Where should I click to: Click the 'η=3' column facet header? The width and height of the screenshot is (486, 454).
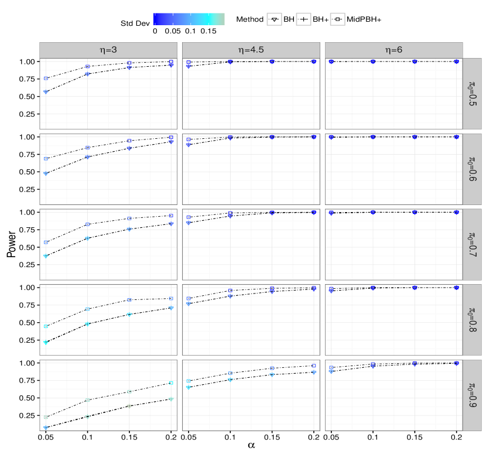point(108,50)
